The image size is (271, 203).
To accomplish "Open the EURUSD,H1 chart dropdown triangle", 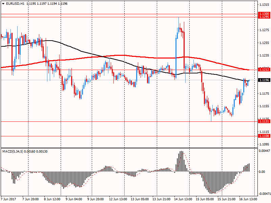I will [3, 4].
